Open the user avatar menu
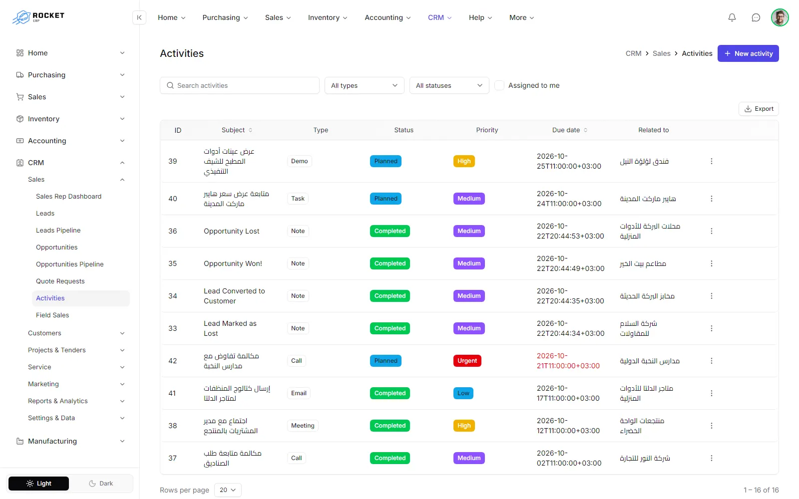This screenshot has height=499, width=799. click(780, 17)
